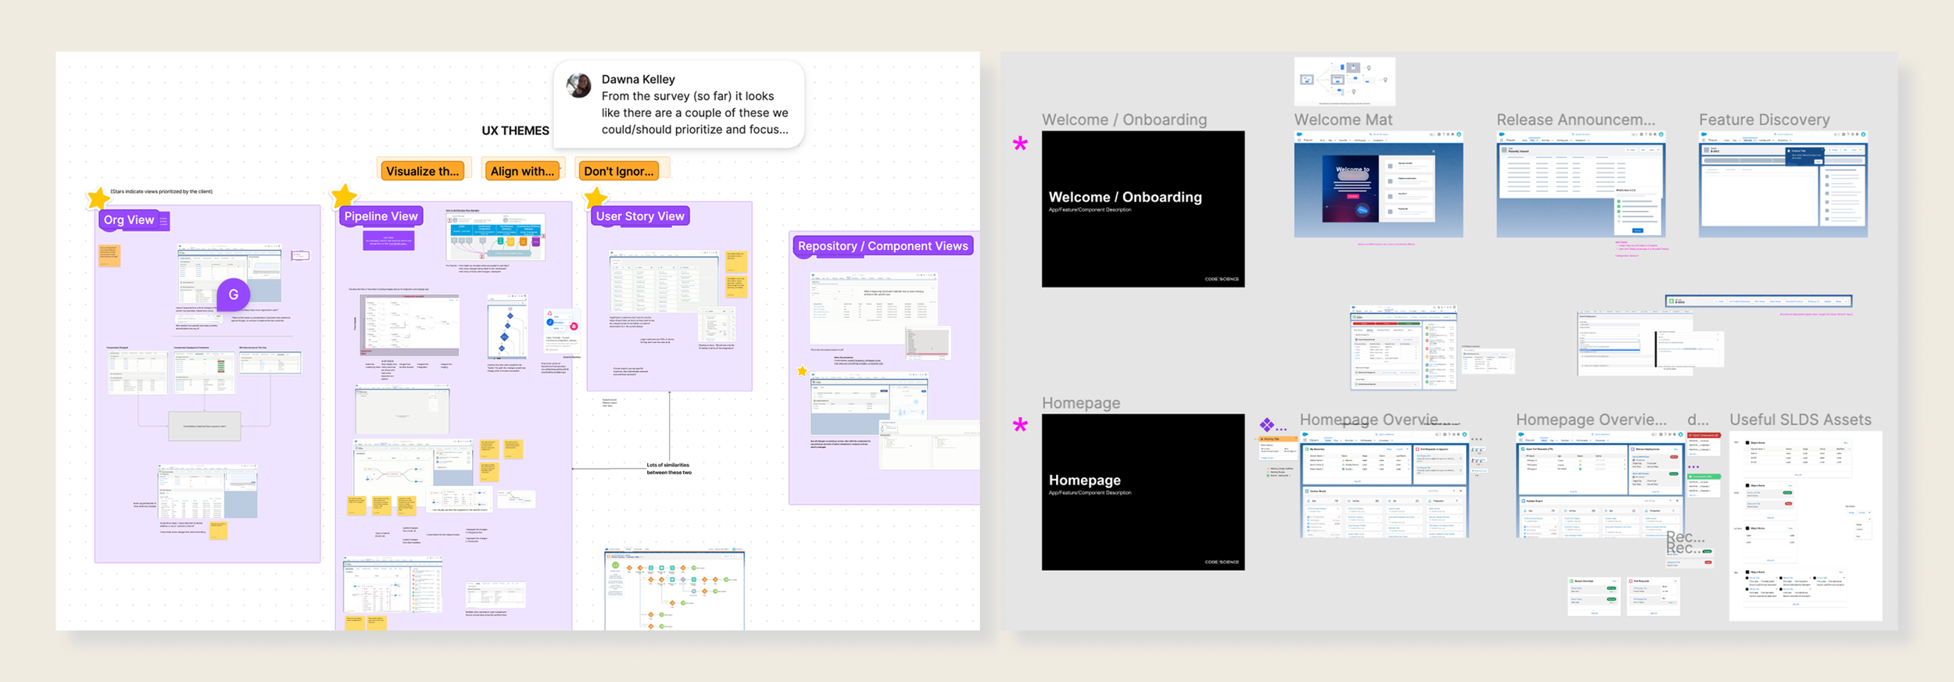Viewport: 1954px width, 682px height.
Task: Open the black Homepage cover thumbnail
Action: [1143, 492]
